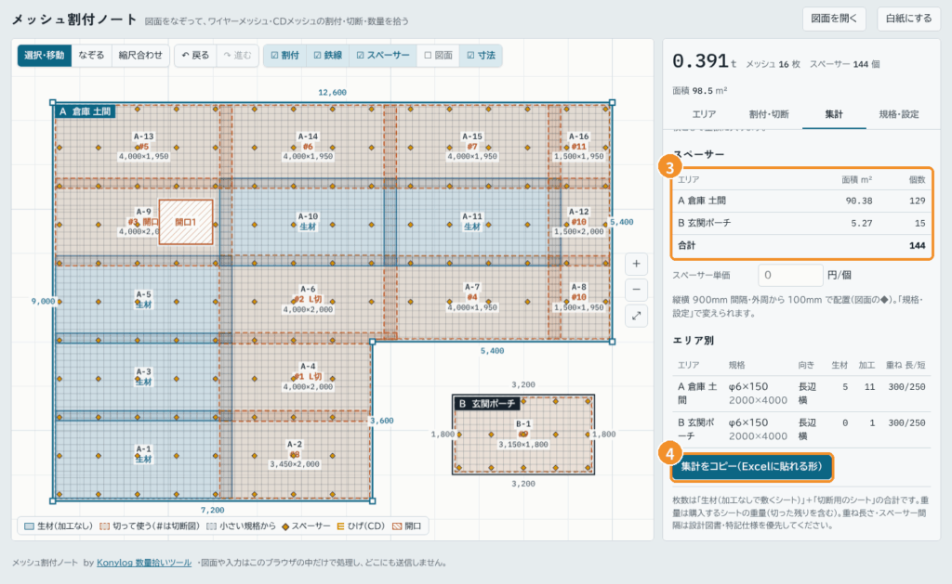Select the B 玄関ポーチ area label

(487, 403)
